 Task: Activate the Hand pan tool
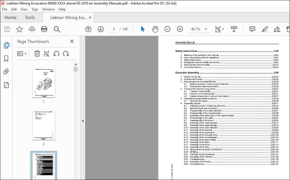(155, 29)
